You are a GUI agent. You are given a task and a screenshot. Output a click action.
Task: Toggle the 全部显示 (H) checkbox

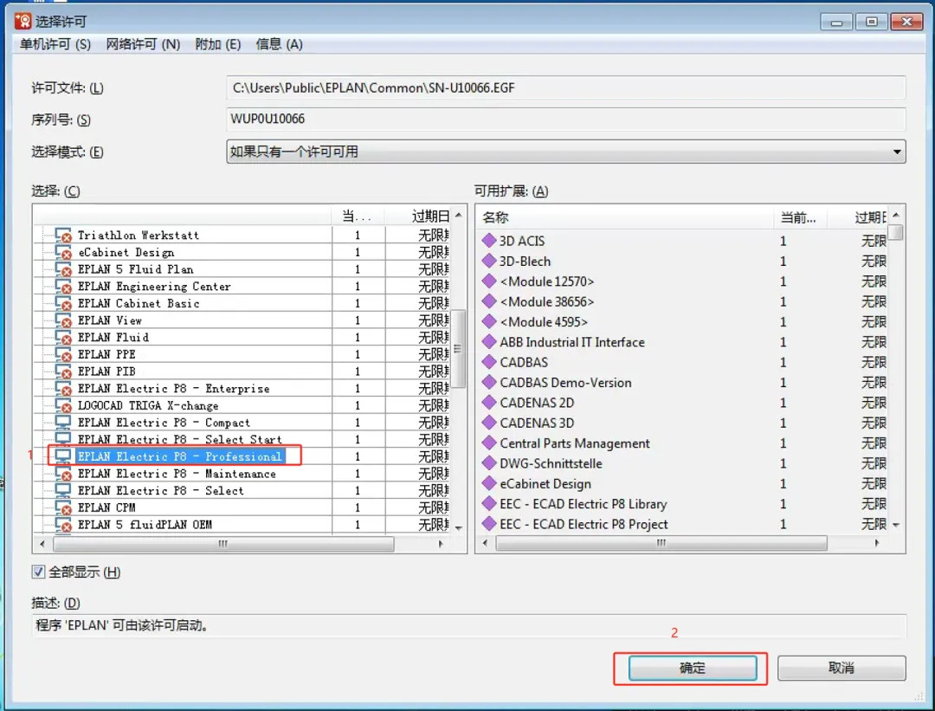click(38, 572)
